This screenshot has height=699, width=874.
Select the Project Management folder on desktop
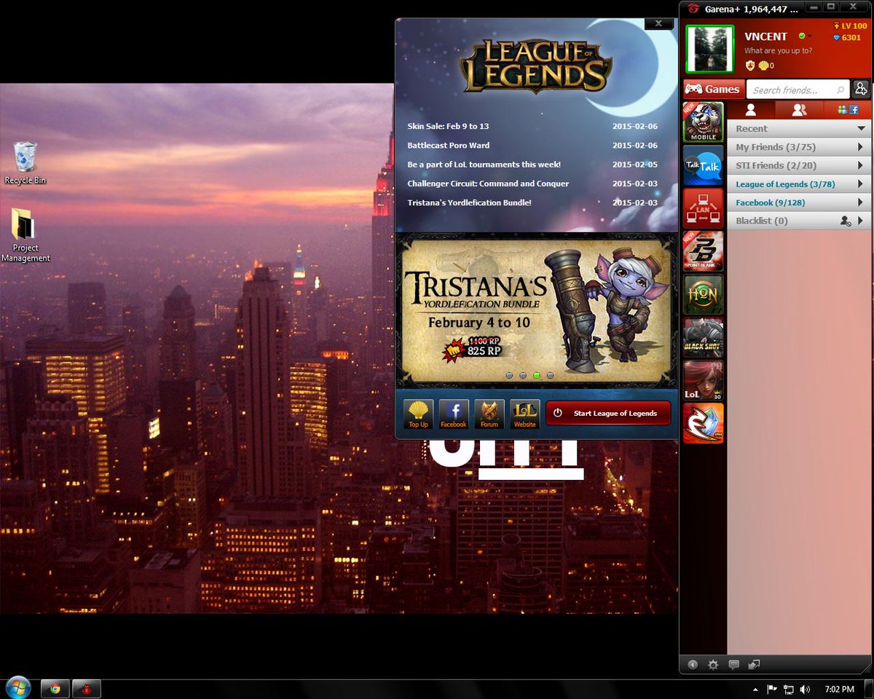pyautogui.click(x=25, y=235)
